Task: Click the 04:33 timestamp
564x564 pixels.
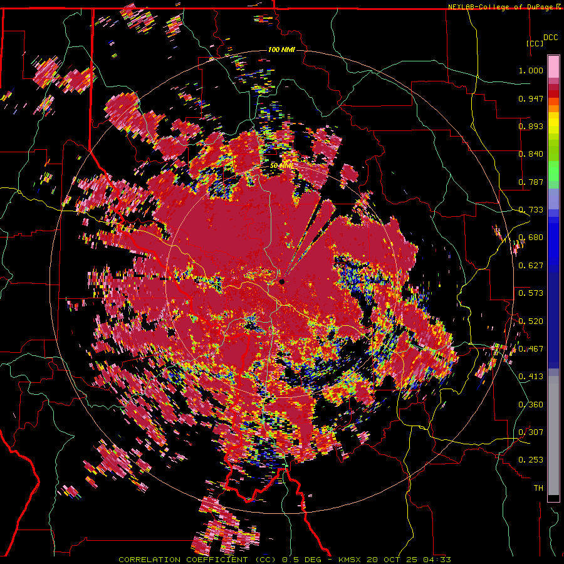Action: click(x=437, y=560)
